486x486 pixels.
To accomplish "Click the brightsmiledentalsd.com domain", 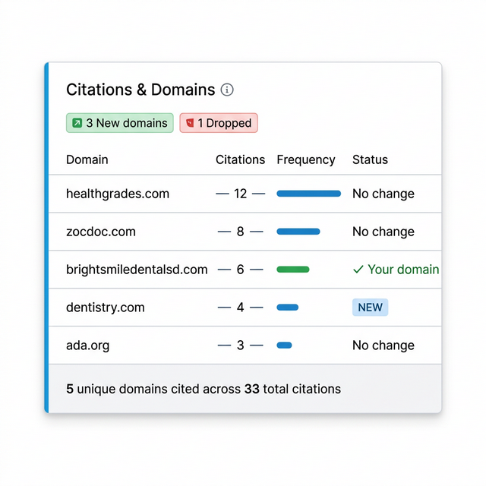I will click(x=137, y=270).
